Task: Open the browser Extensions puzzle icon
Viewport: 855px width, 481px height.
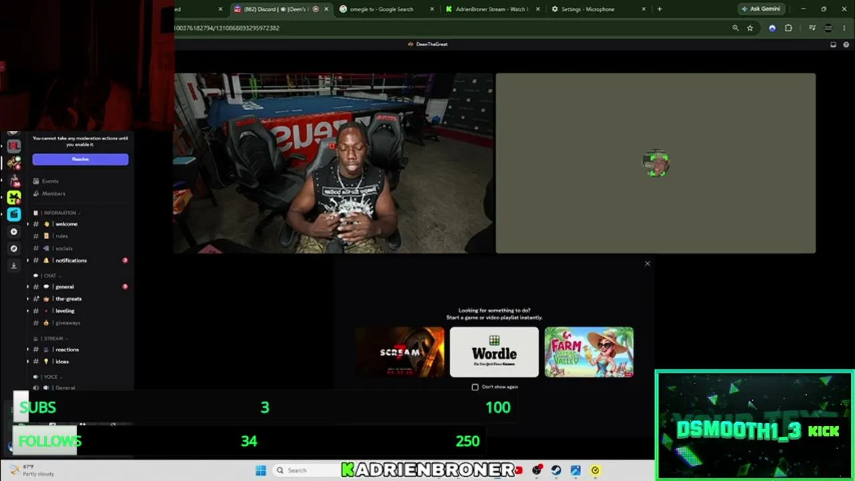Action: 789,28
